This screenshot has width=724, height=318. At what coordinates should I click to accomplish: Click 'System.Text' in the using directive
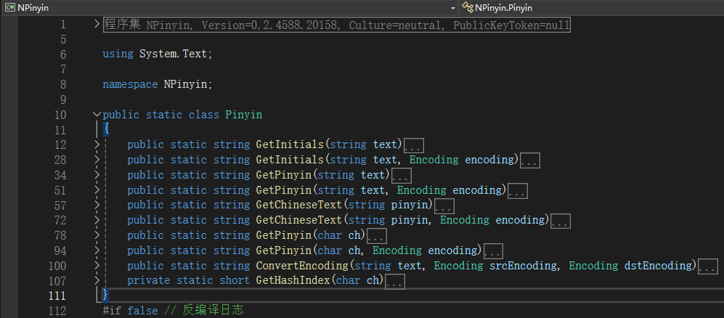pos(174,54)
